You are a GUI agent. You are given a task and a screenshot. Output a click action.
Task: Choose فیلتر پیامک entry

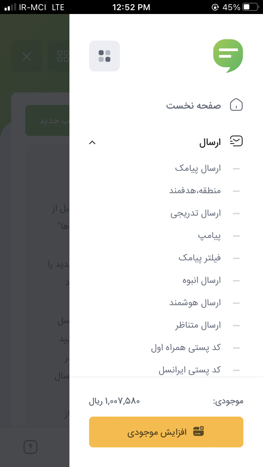pos(198,258)
